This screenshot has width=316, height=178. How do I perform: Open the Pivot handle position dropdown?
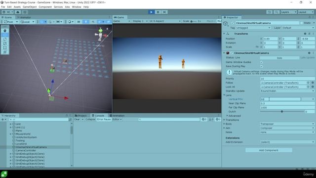(11, 22)
